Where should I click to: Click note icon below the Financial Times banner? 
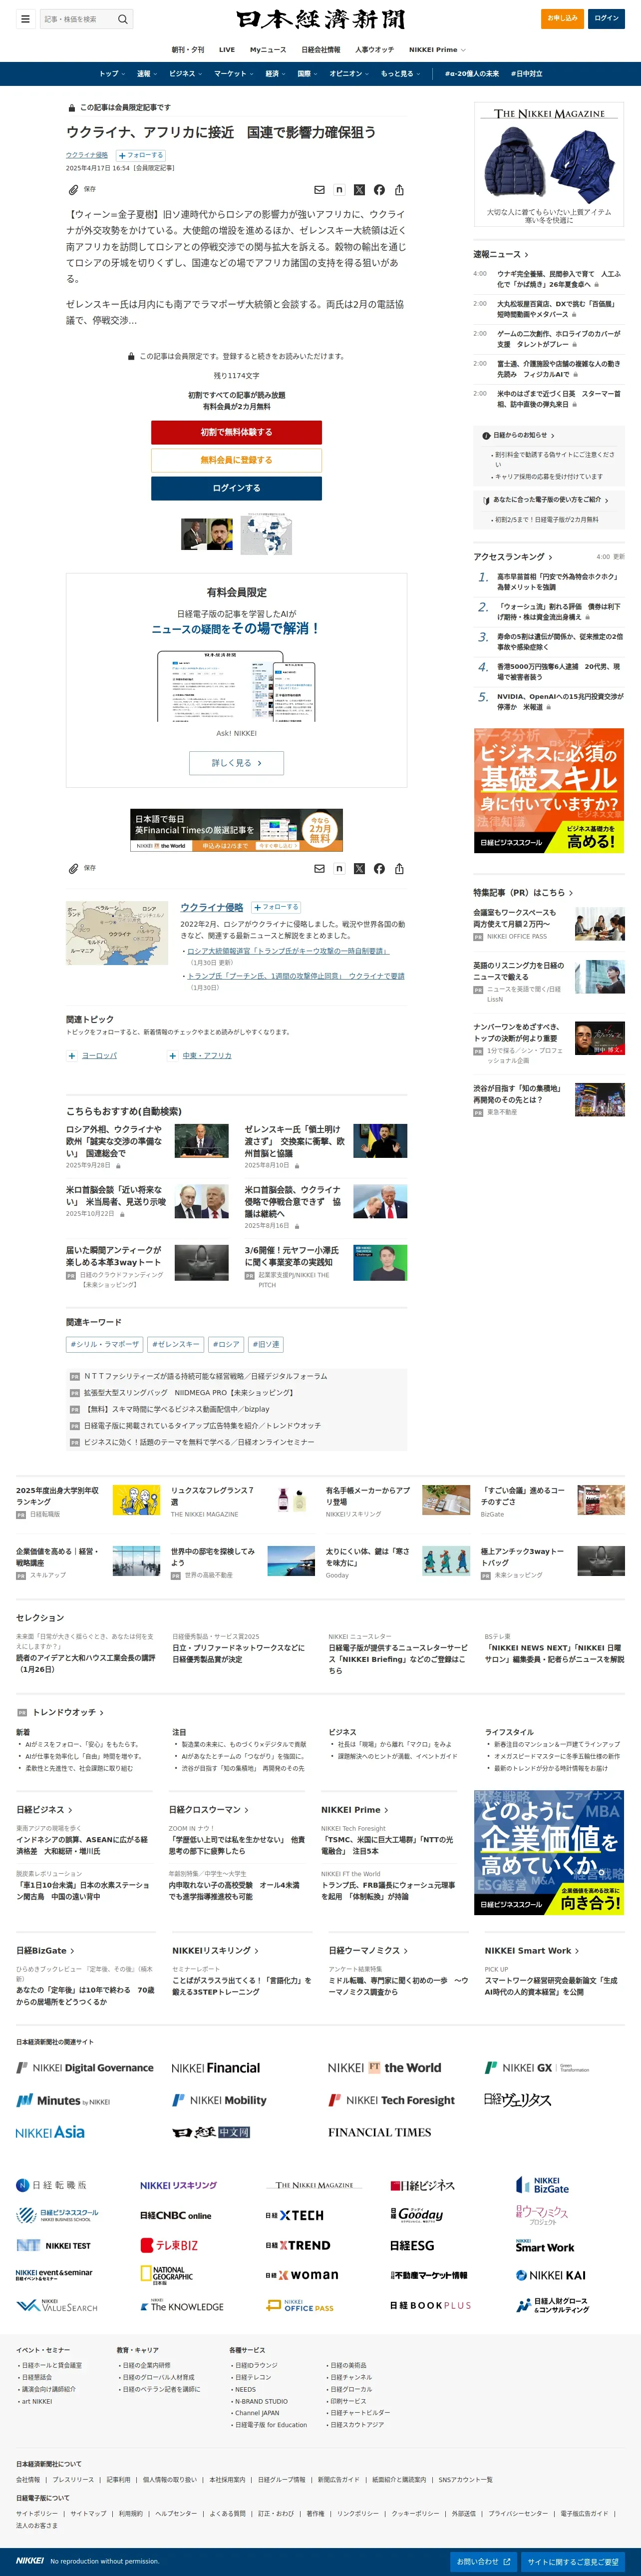[339, 869]
